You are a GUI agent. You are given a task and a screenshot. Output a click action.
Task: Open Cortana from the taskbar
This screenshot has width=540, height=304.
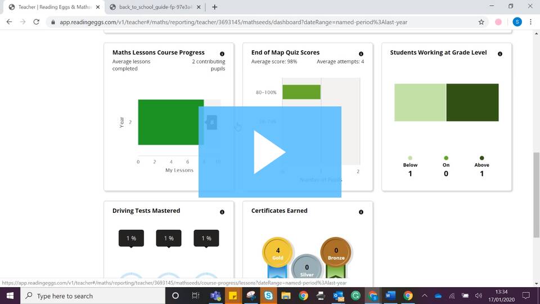175,296
